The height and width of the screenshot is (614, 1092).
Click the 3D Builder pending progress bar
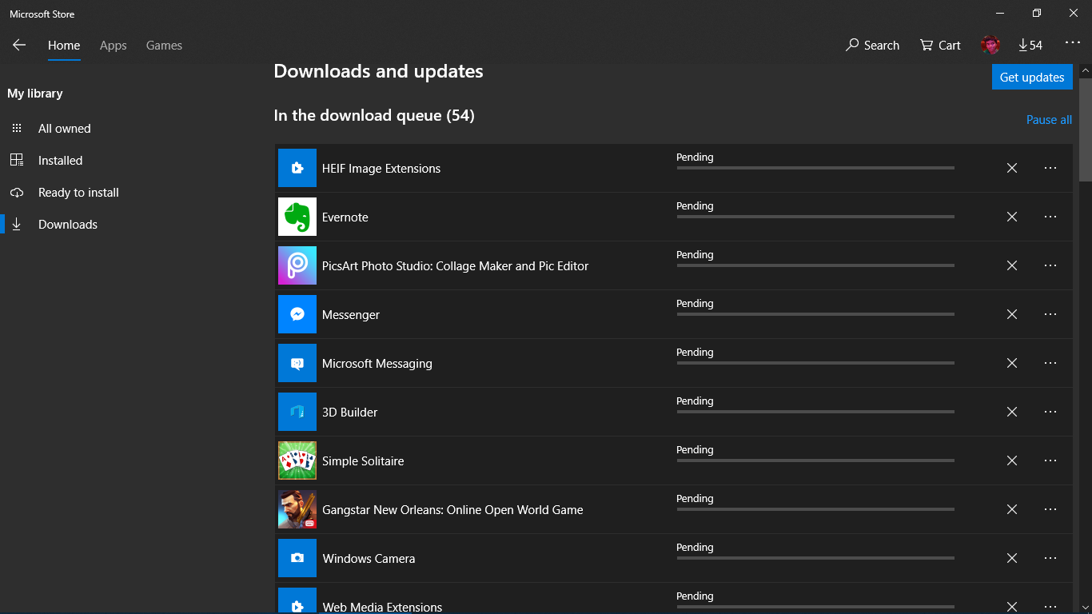(x=815, y=412)
